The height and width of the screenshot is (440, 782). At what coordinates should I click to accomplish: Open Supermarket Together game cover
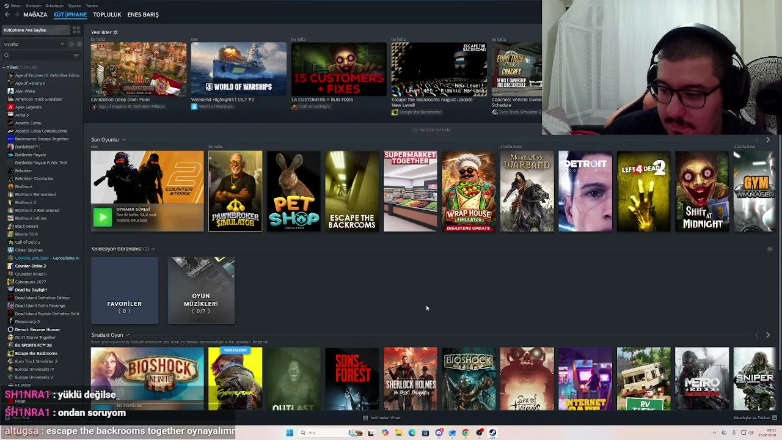point(411,191)
